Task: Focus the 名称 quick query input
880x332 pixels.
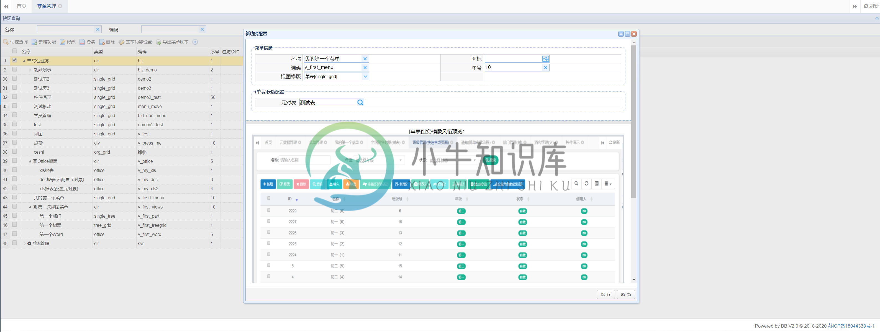Action: [x=66, y=29]
